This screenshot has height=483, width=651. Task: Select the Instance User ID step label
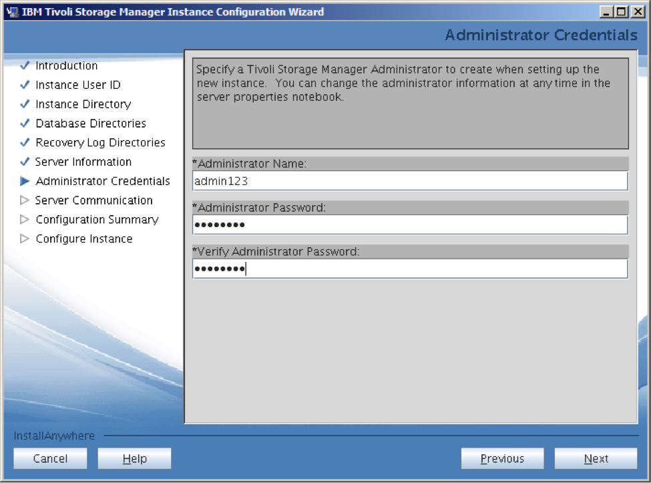78,85
